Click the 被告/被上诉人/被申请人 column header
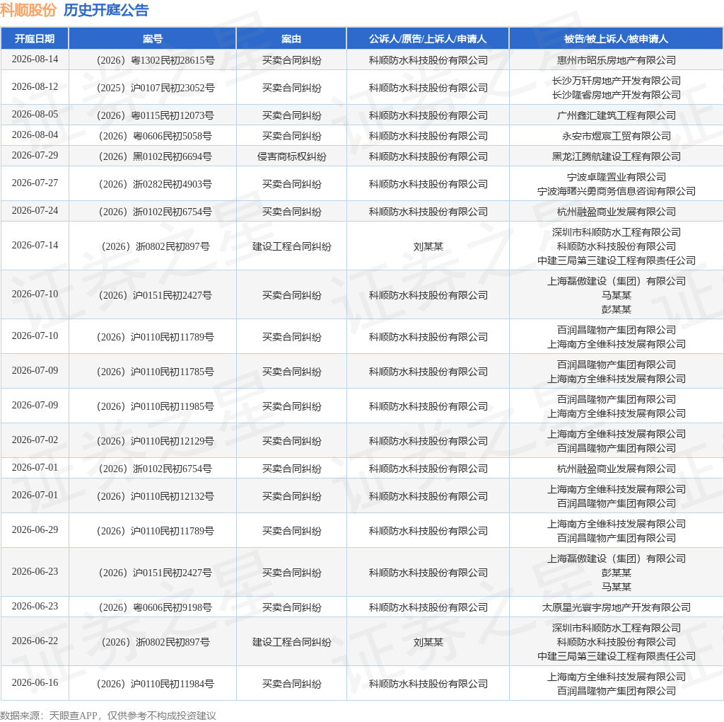Screen dimensions: 724x722 [x=616, y=39]
